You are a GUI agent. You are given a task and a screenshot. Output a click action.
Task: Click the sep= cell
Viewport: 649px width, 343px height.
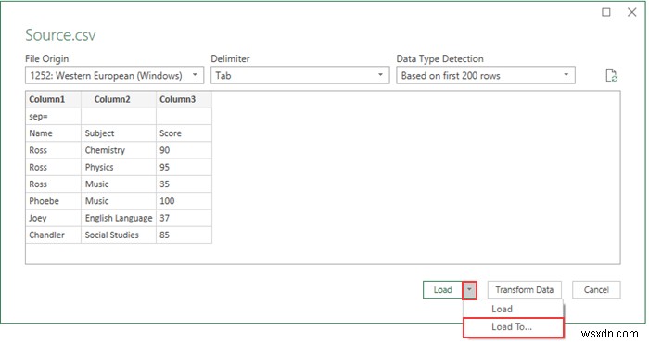(x=53, y=117)
